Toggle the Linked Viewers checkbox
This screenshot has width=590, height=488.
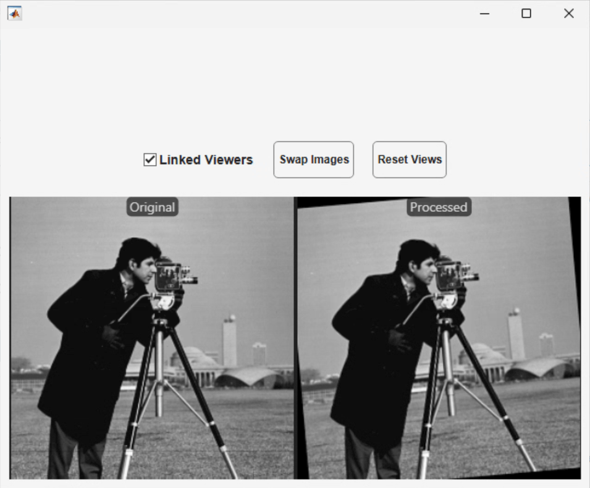coord(150,159)
